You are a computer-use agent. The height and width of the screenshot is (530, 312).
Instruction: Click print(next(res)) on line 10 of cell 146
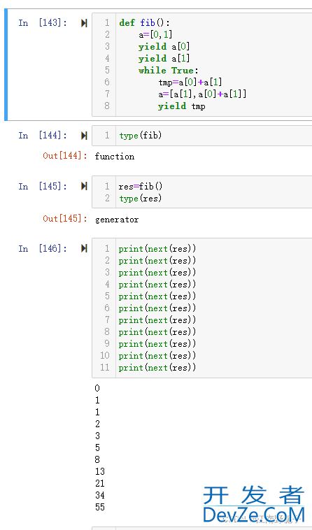pyautogui.click(x=157, y=356)
